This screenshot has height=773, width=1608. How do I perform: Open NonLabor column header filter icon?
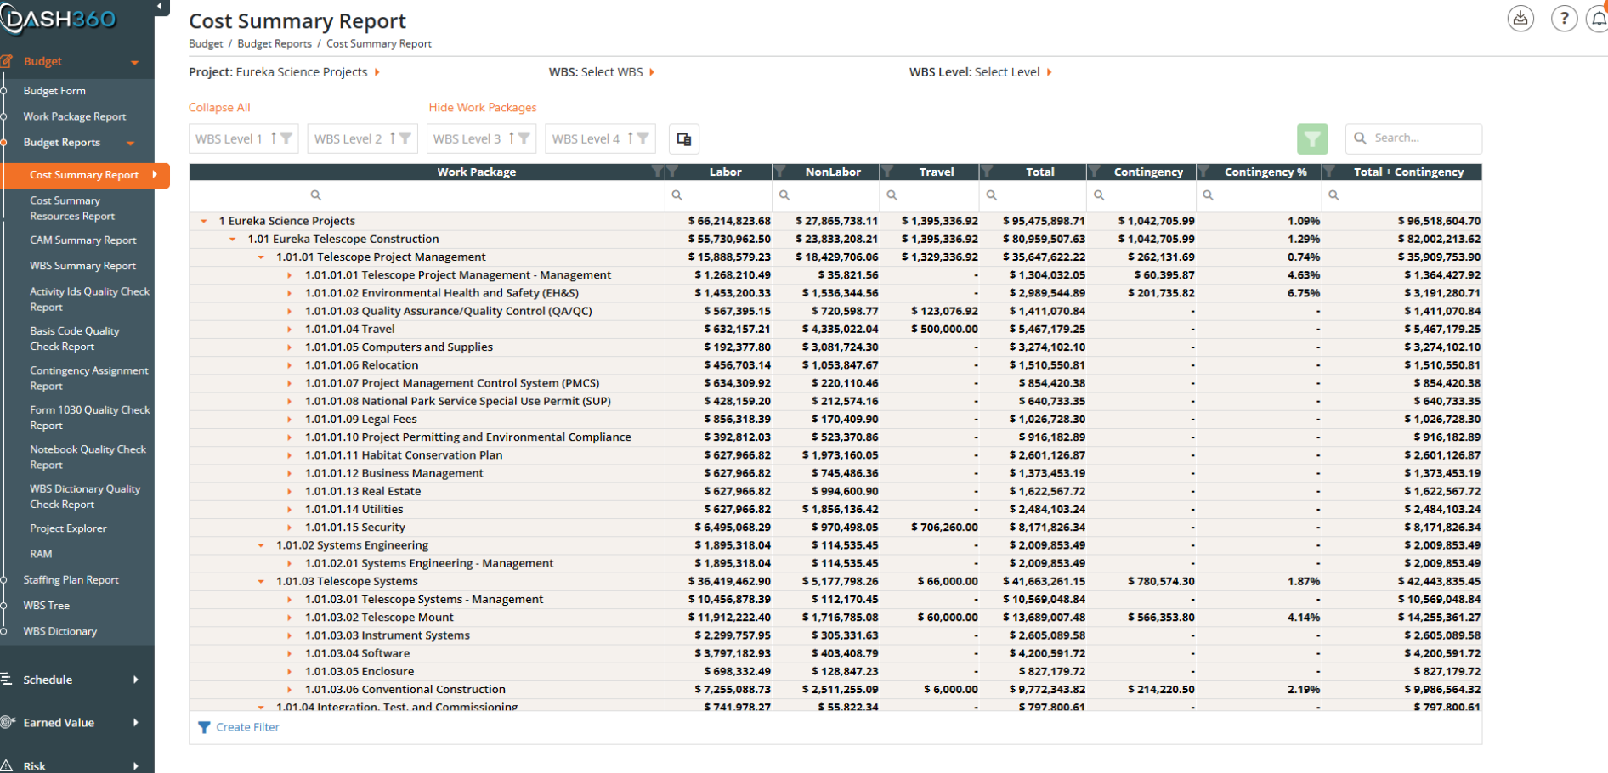(779, 172)
